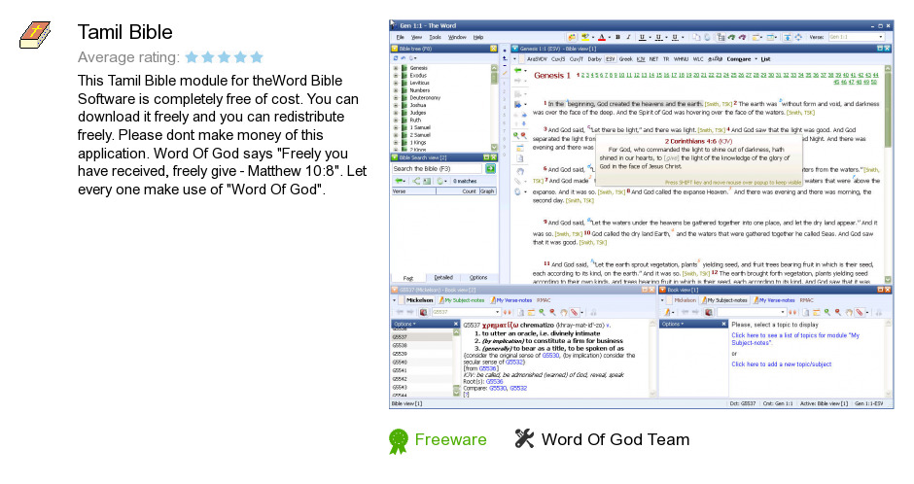Click the paperclip icon in Book view [2]
This screenshot has width=914, height=484.
coord(574,312)
